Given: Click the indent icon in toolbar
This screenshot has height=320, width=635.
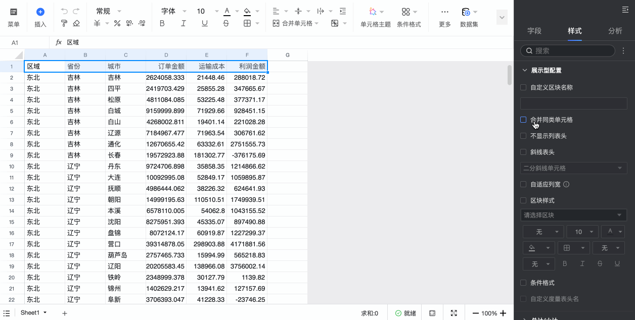Looking at the screenshot, I should [343, 11].
